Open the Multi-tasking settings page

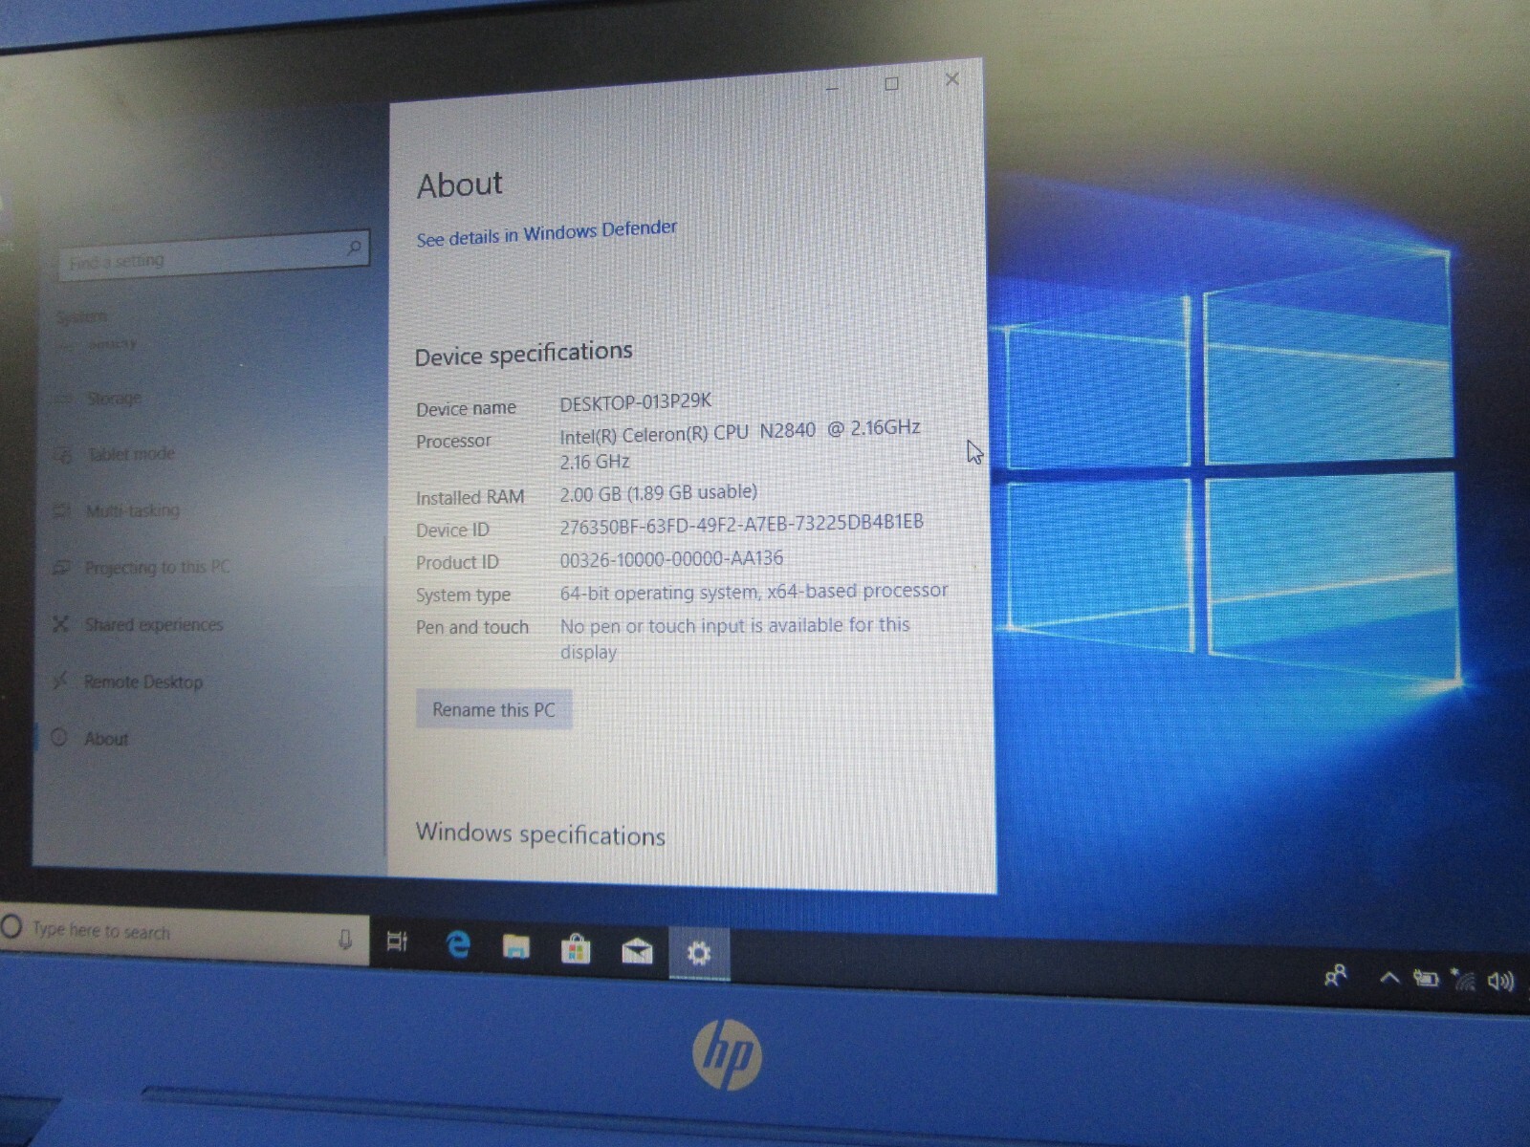point(133,510)
